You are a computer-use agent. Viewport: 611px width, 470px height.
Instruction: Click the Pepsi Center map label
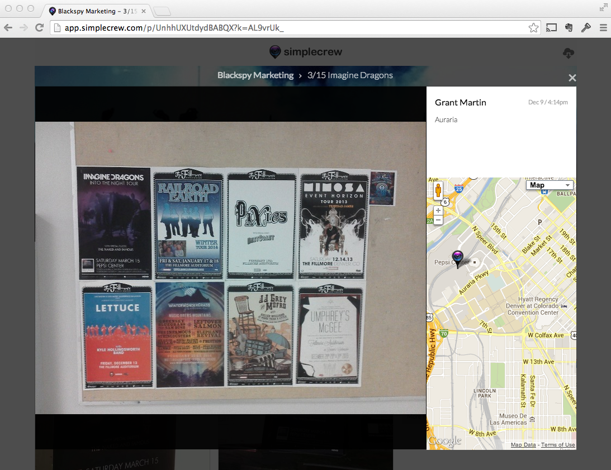click(451, 262)
